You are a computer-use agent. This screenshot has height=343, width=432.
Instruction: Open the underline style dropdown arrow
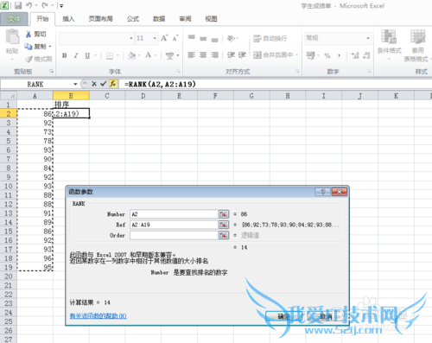pos(95,55)
